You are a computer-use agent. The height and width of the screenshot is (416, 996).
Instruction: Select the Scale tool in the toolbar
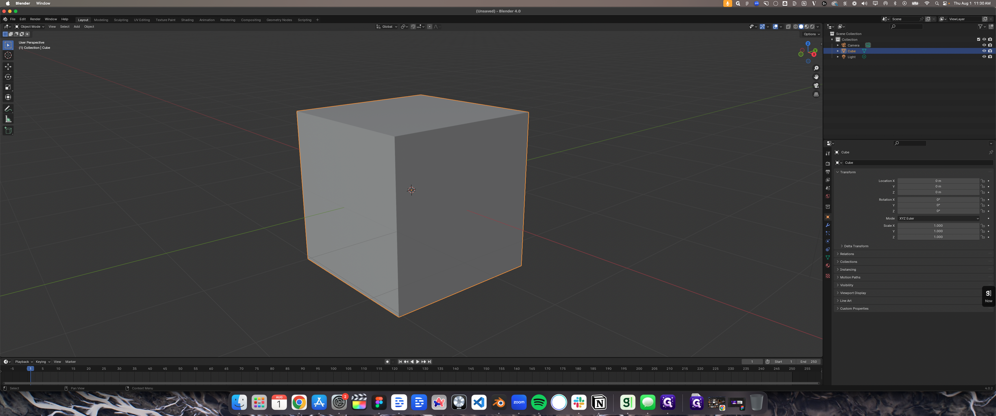(x=8, y=87)
